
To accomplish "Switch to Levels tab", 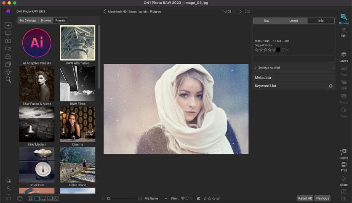I will (x=293, y=21).
